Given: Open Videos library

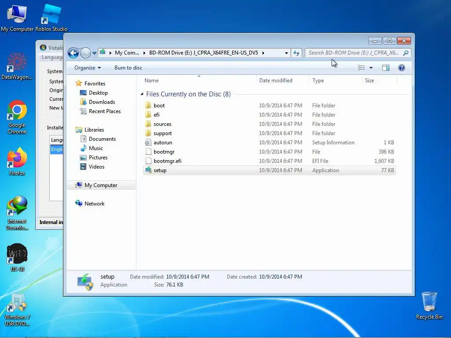Looking at the screenshot, I should 96,167.
